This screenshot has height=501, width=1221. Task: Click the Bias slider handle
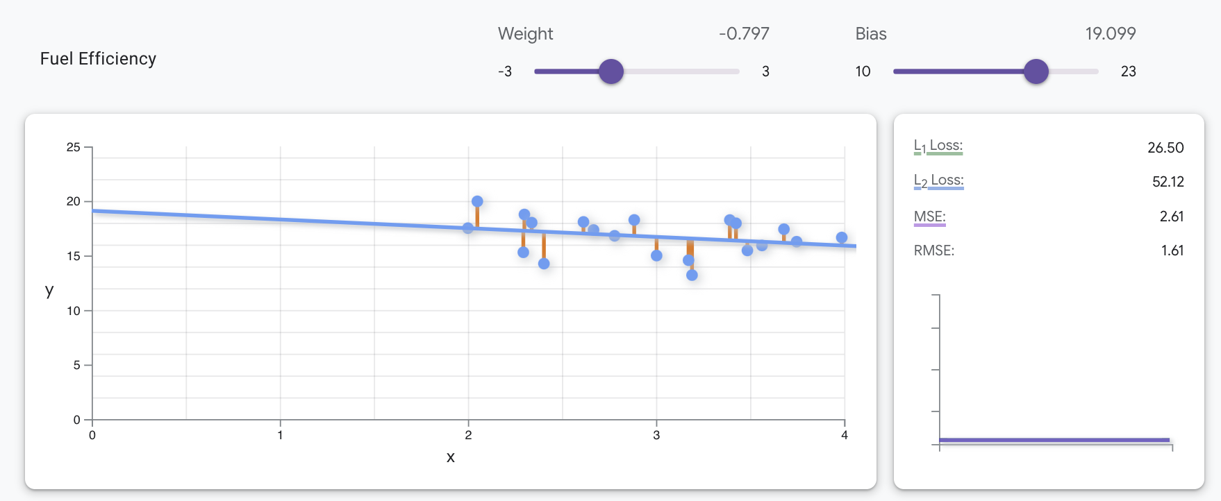click(1036, 71)
